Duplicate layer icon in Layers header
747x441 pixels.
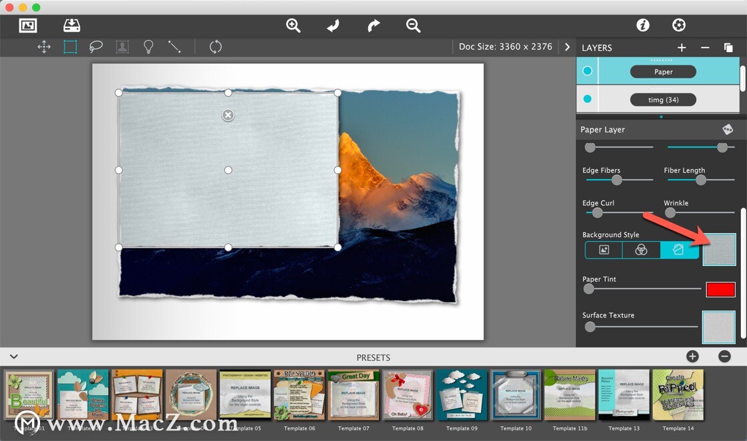[728, 47]
